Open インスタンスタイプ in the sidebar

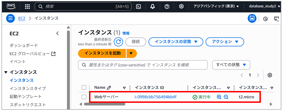coord(28,88)
